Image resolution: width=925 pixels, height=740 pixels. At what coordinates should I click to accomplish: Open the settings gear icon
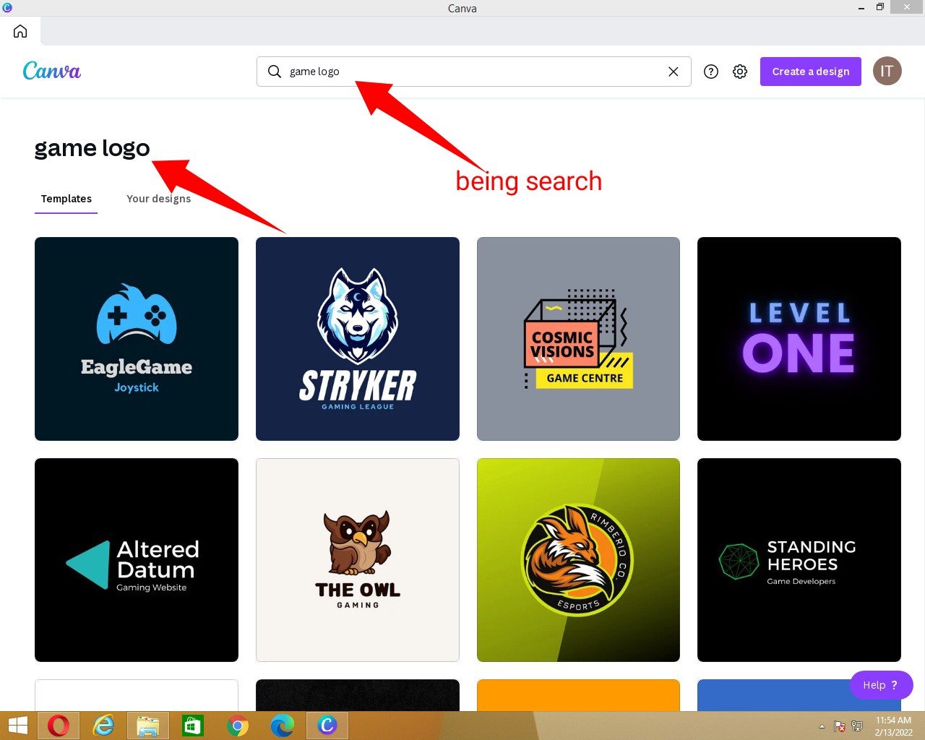coord(740,72)
